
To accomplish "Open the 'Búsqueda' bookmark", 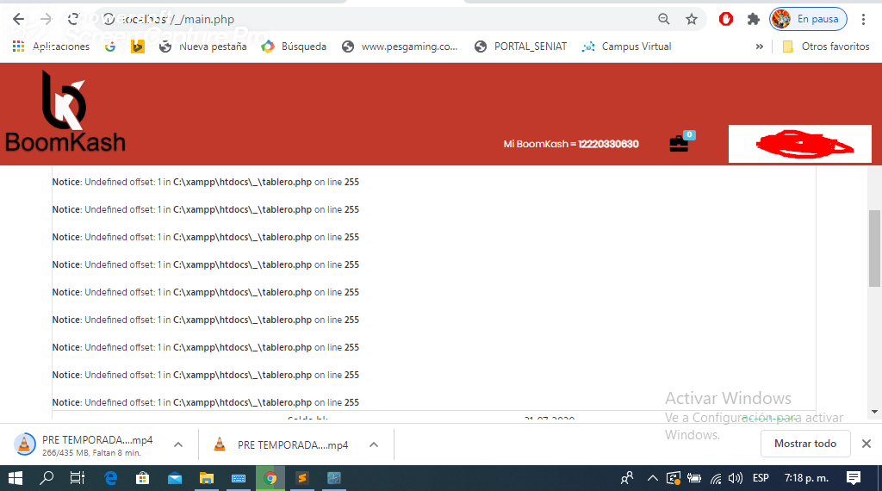I will (294, 47).
